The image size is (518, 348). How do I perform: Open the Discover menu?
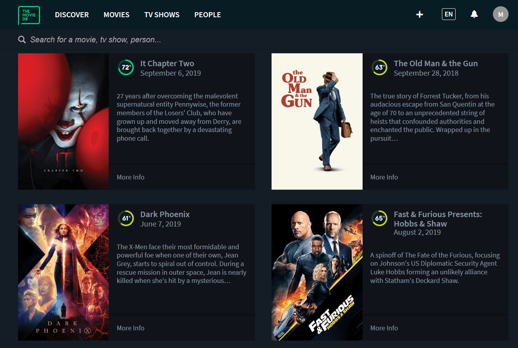72,15
